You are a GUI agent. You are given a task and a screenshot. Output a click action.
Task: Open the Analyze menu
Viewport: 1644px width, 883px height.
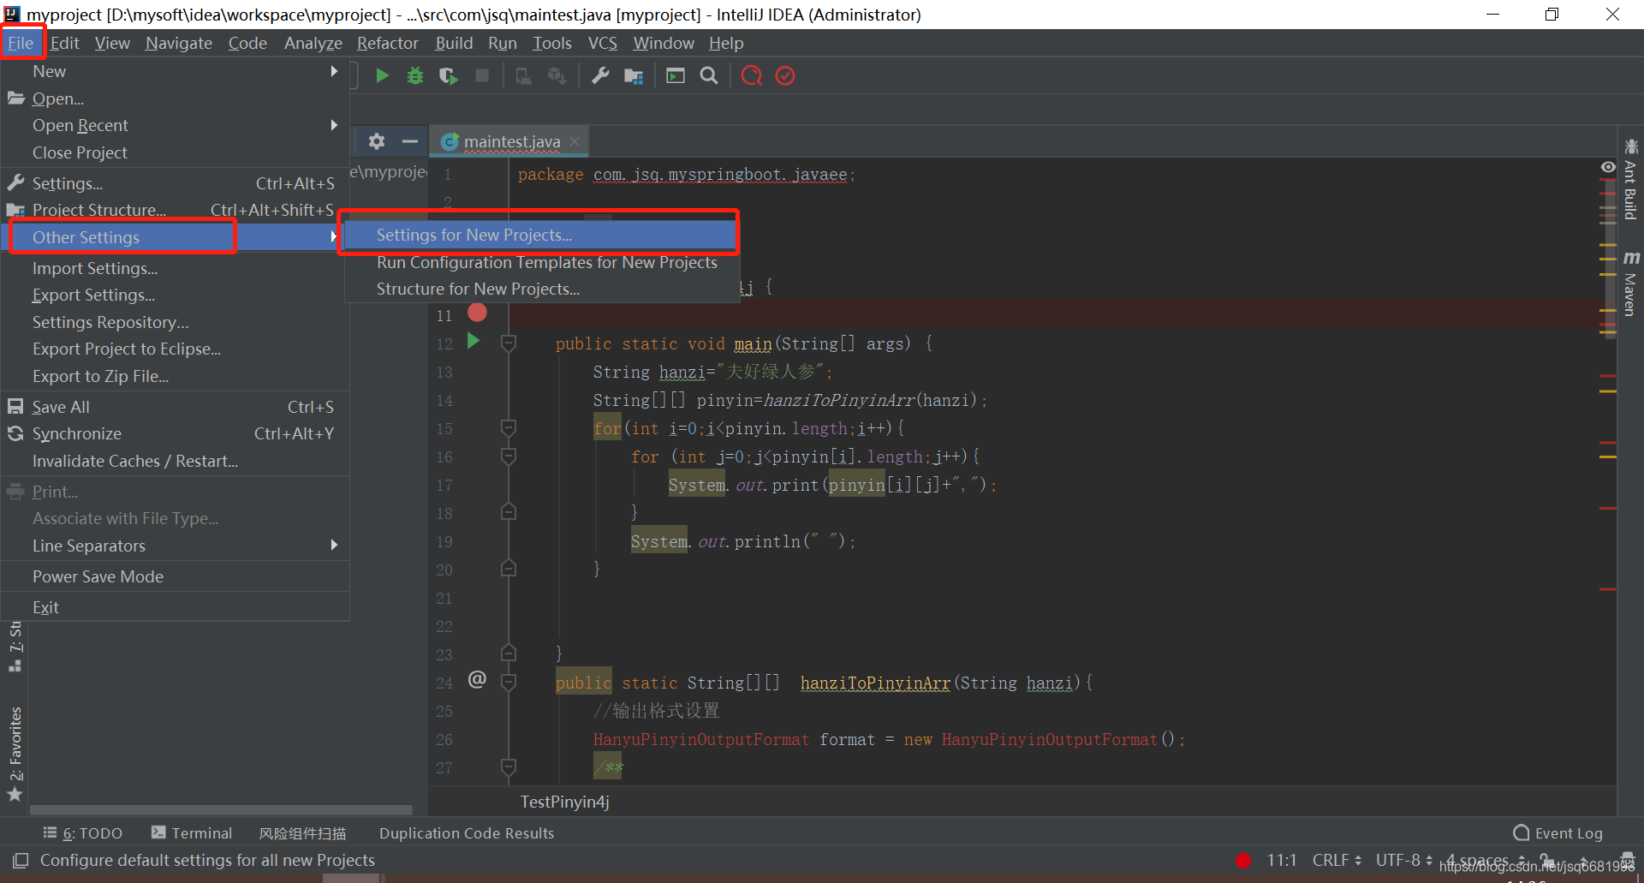click(x=313, y=43)
